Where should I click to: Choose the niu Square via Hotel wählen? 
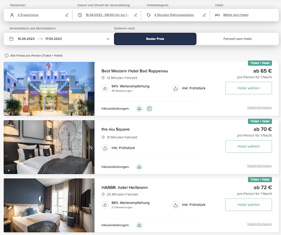(249, 146)
